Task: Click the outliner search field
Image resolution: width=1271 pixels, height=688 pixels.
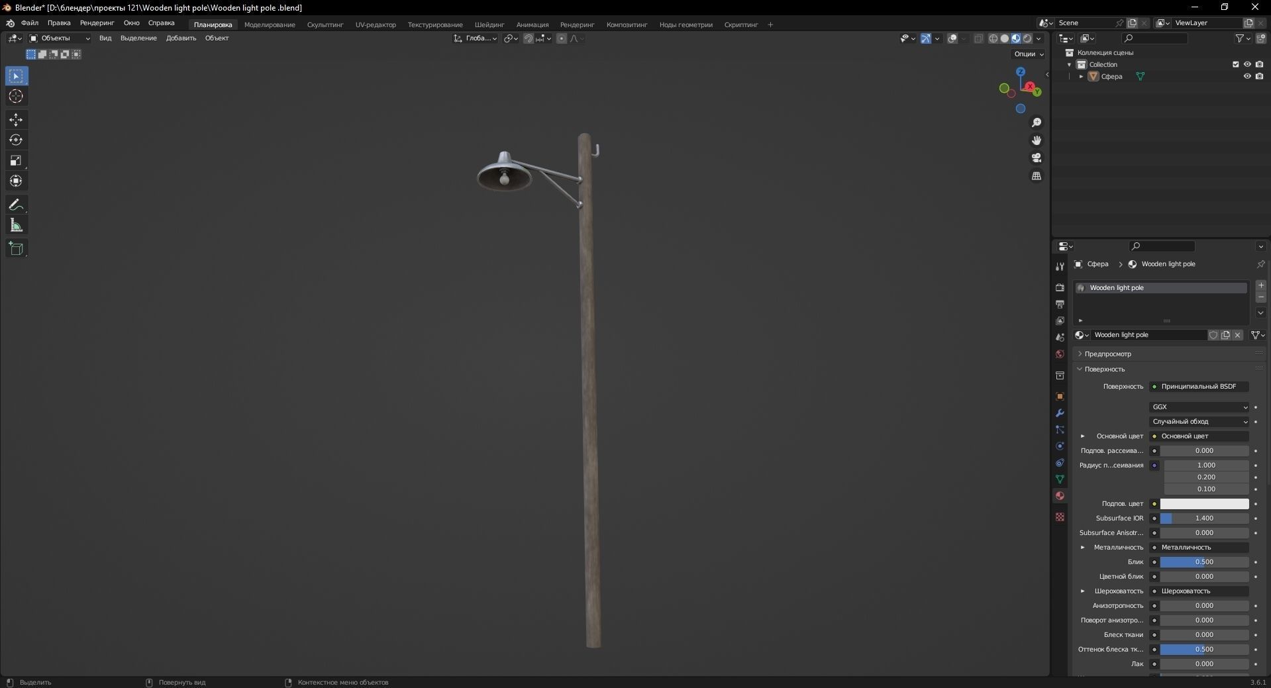Action: 1155,38
